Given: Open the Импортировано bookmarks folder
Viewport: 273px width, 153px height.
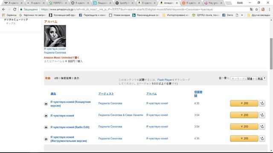Looking at the screenshot, I should pyautogui.click(x=175, y=15).
